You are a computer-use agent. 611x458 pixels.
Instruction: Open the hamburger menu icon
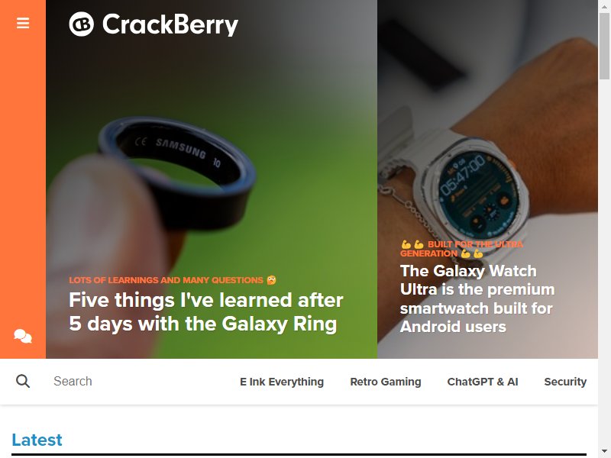click(23, 23)
